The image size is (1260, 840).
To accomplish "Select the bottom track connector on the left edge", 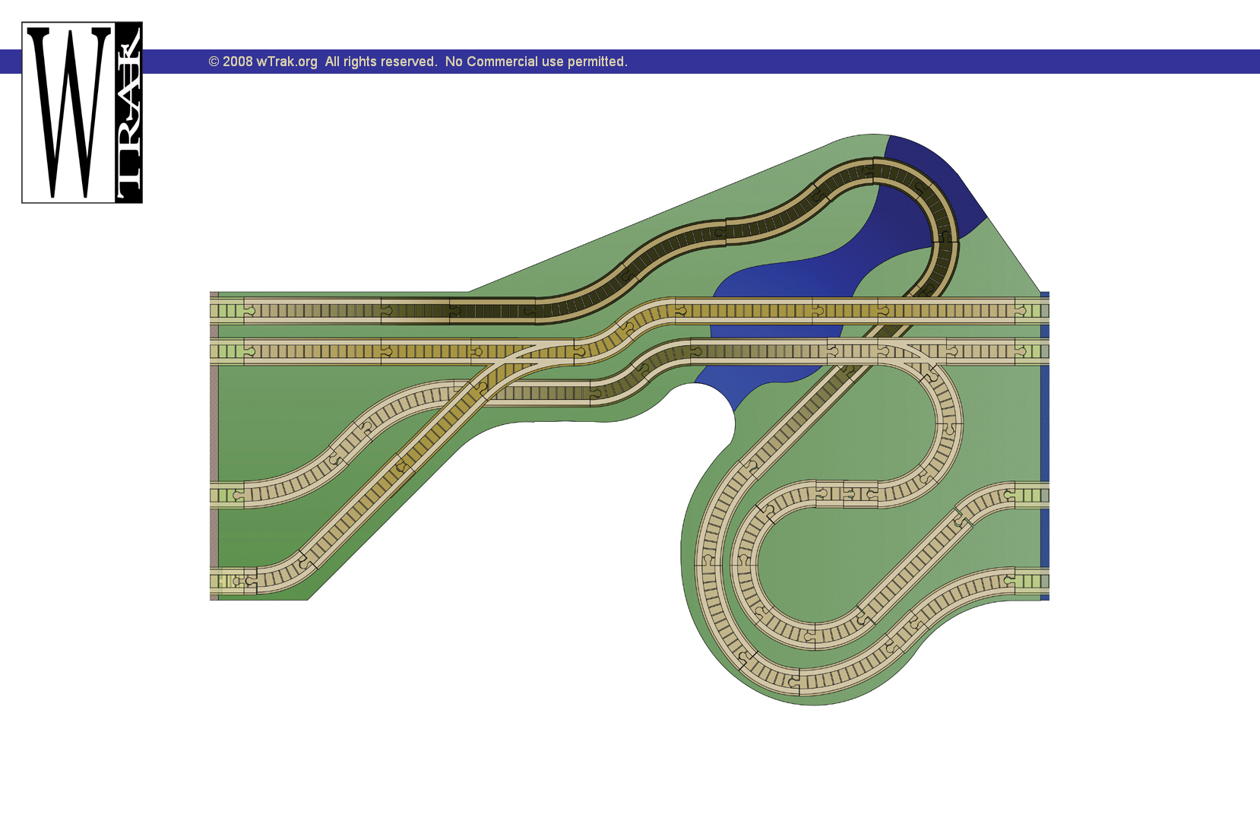I will click(226, 582).
